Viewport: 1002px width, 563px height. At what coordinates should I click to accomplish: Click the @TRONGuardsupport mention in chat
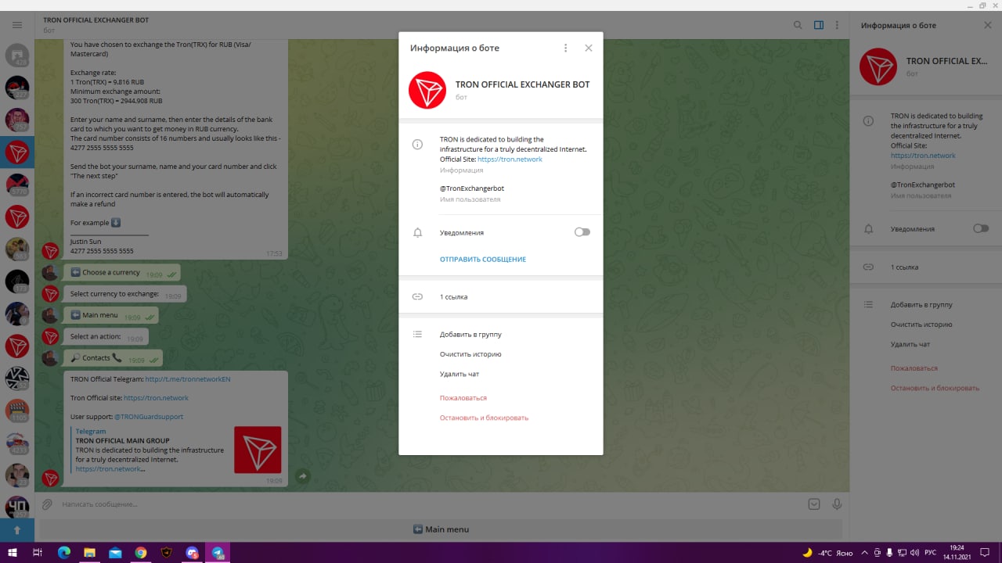tap(149, 417)
